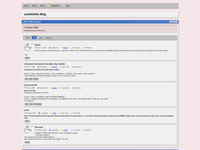Open the About post title
Screen dimensions: 200x150
click(37, 45)
